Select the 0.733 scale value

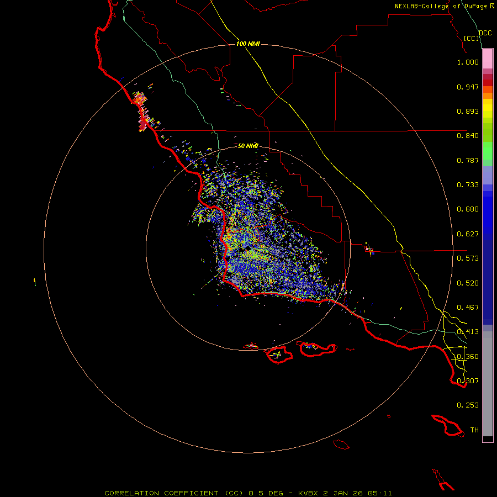468,185
